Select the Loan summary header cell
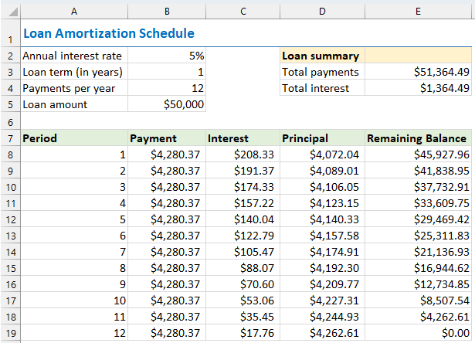Image resolution: width=475 pixels, height=343 pixels. pos(321,56)
